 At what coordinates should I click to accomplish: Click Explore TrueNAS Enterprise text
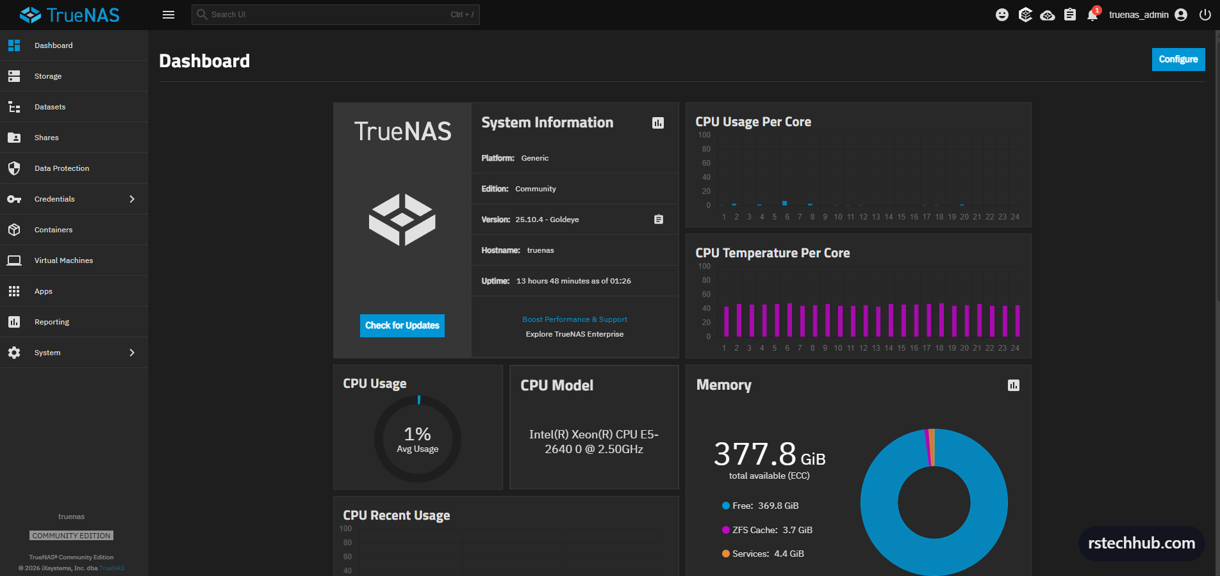pos(575,334)
